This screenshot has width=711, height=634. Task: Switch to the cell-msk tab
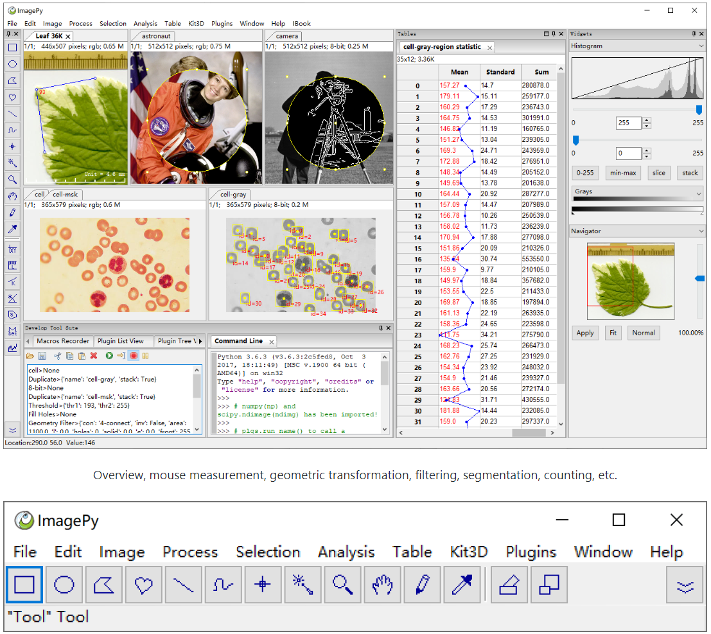pyautogui.click(x=66, y=194)
